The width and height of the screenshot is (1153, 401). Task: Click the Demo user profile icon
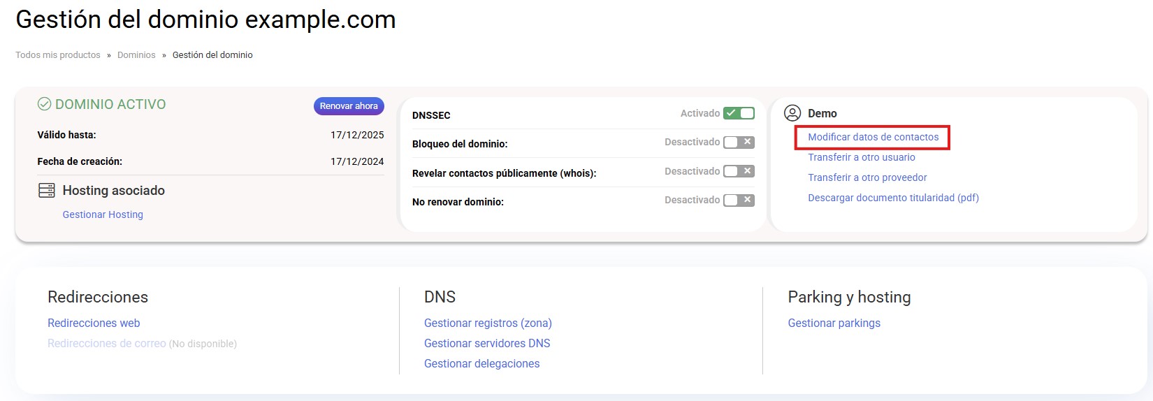[792, 113]
